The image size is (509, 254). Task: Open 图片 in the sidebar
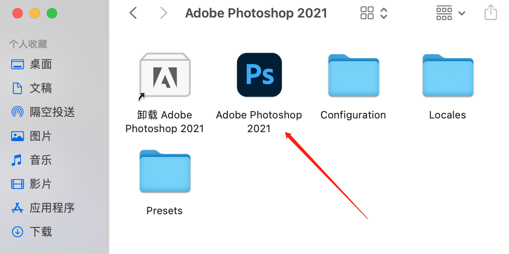[31, 136]
